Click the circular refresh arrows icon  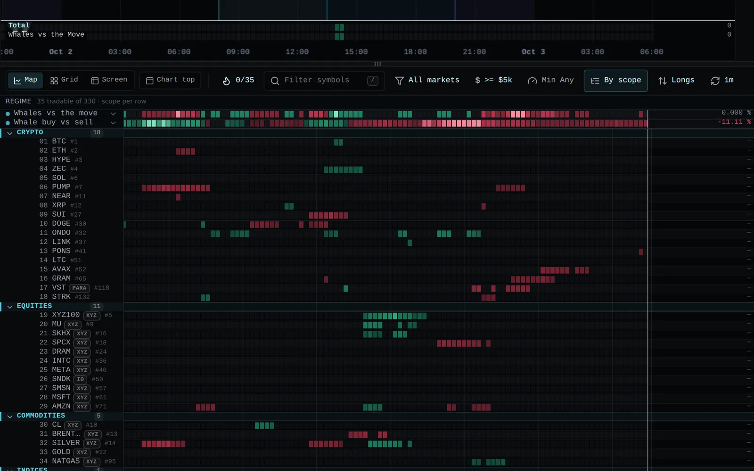715,81
